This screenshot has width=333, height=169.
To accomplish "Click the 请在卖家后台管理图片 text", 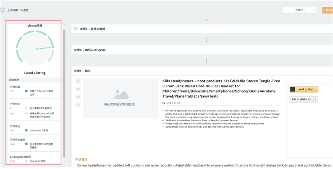I will 120,104.
